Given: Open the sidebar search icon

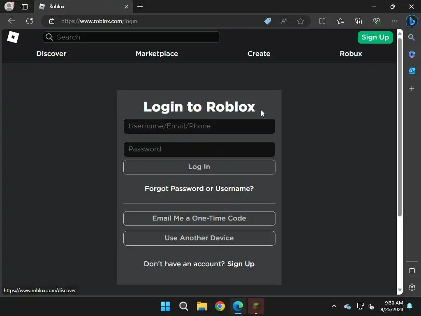Looking at the screenshot, I should [x=412, y=37].
